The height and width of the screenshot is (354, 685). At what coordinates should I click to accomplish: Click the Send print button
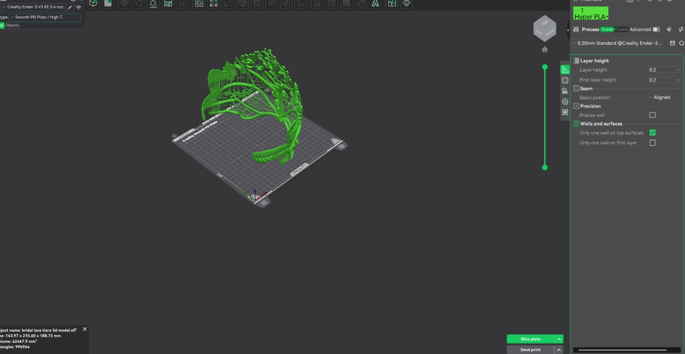(x=530, y=350)
